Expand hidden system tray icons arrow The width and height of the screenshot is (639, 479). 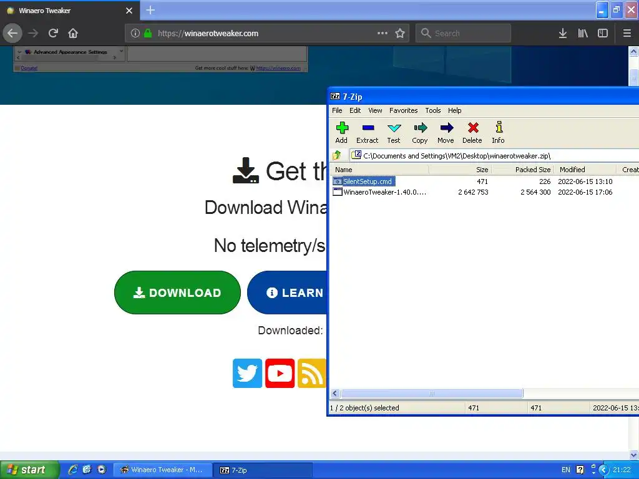pos(603,470)
